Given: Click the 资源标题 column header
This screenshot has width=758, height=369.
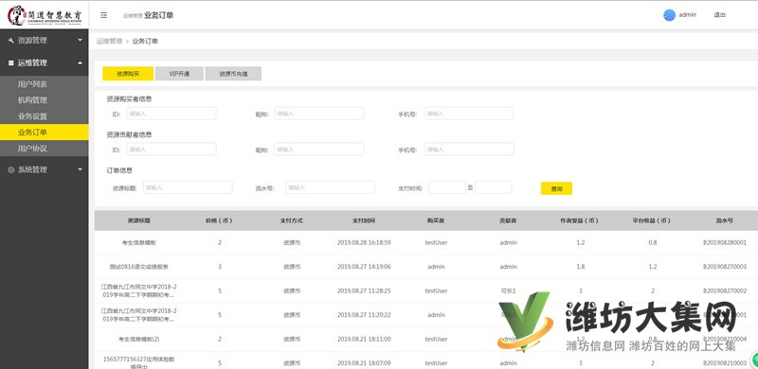Looking at the screenshot, I should [138, 220].
